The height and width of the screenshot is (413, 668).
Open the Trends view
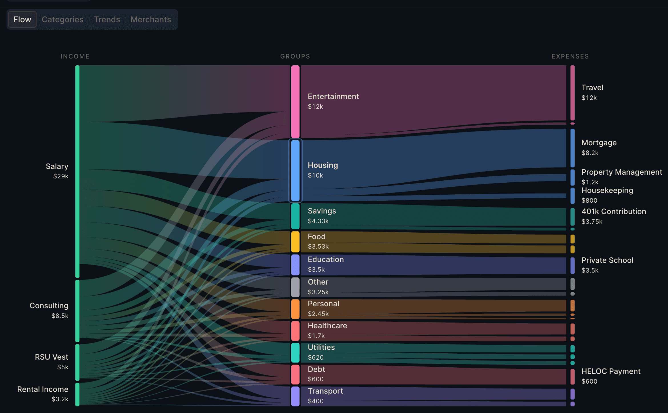[107, 19]
